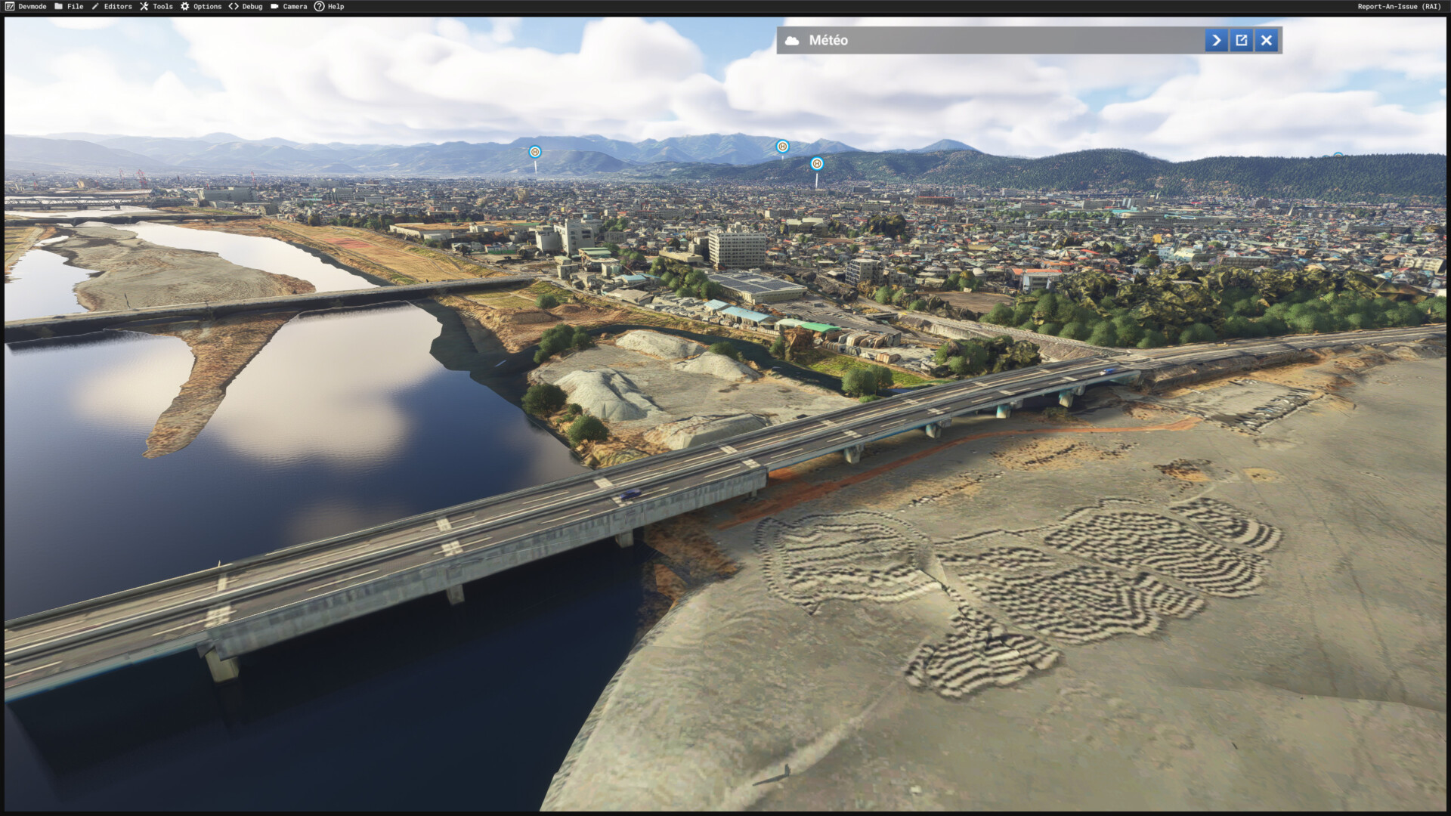Open the Debug menu
The image size is (1451, 816).
(x=252, y=6)
